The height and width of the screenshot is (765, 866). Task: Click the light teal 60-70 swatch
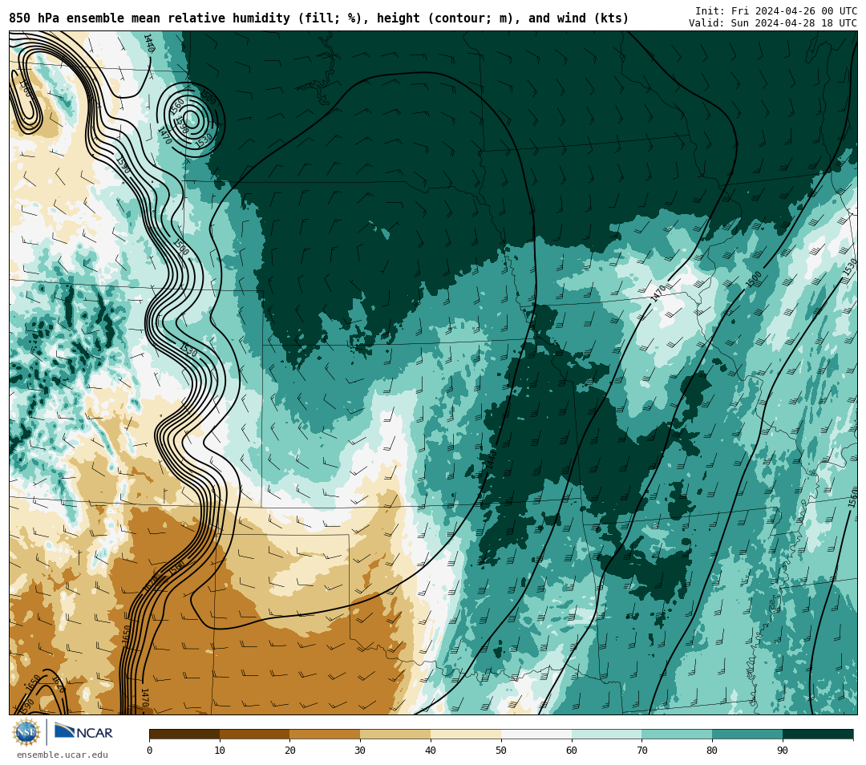pos(606,735)
